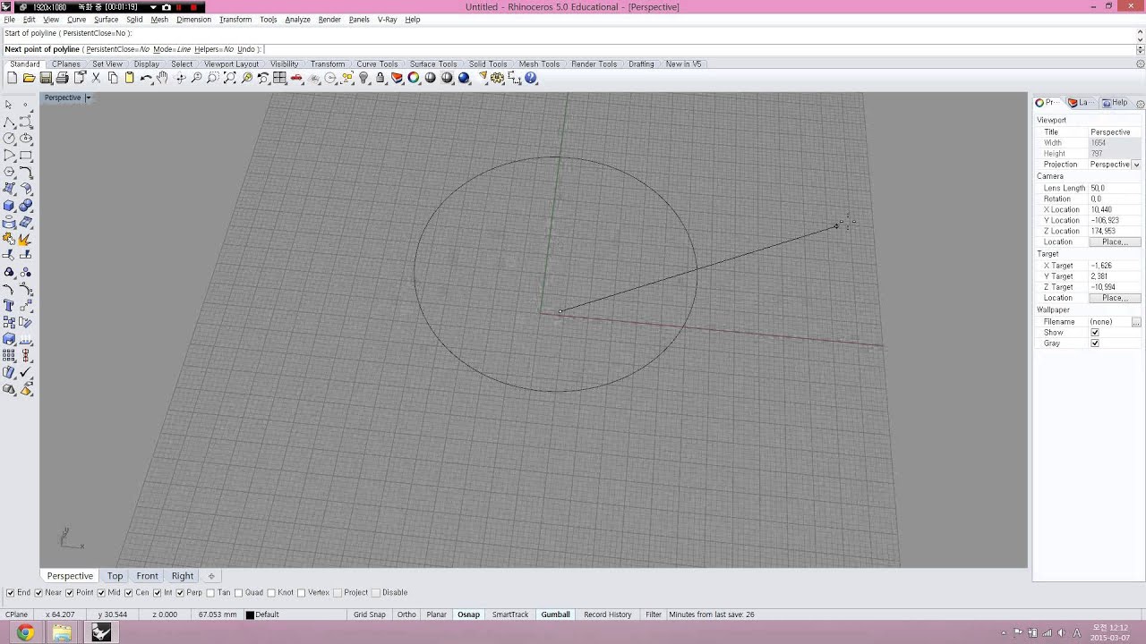The image size is (1146, 644).
Task: Click the Text object tool
Action: click(x=9, y=306)
